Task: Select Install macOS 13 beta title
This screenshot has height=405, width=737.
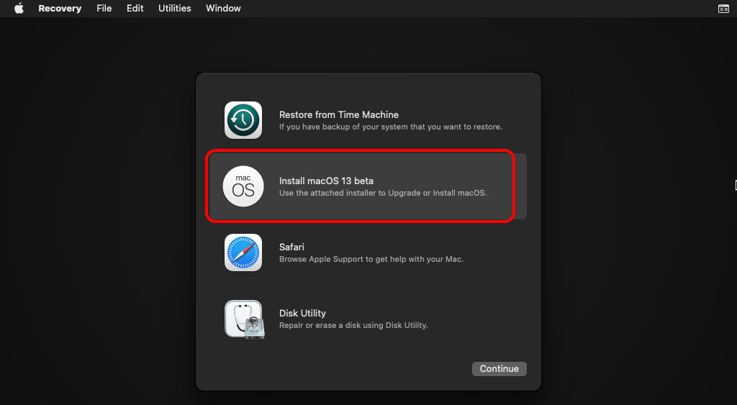Action: coord(326,181)
